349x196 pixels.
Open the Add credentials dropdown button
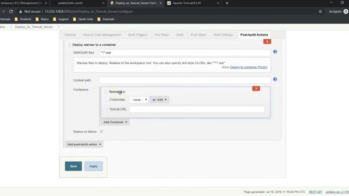point(159,100)
